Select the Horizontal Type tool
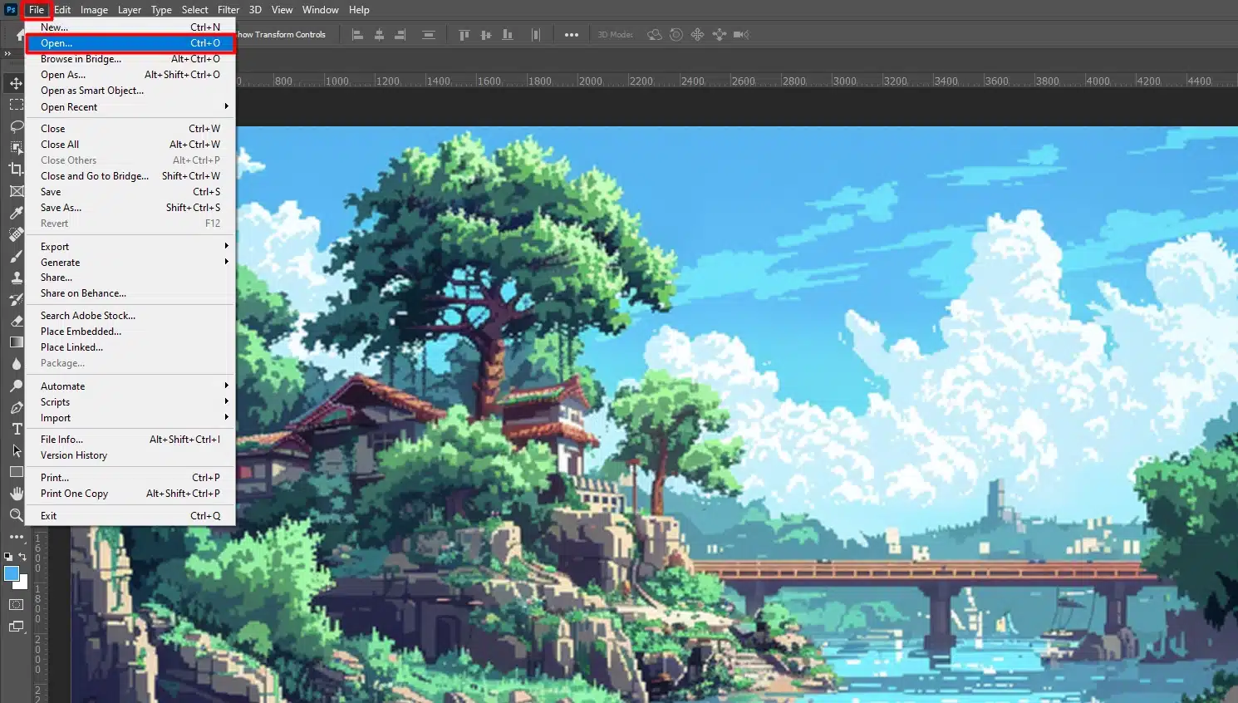The height and width of the screenshot is (703, 1238). [16, 429]
